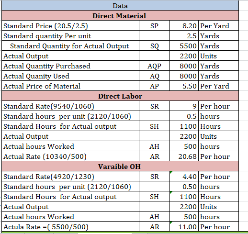Select 1100 in the Varaible OH section
This screenshot has height=234, width=248.
184,197
